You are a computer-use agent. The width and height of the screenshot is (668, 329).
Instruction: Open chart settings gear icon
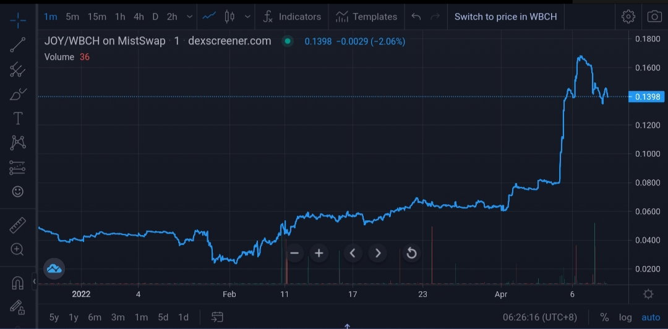628,17
